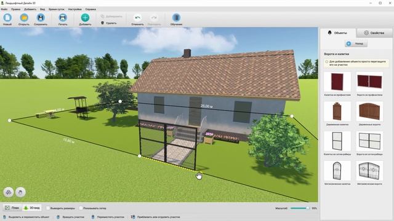Click the fence corner handle at gate's left post
The width and height of the screenshot is (394, 221).
140,156
